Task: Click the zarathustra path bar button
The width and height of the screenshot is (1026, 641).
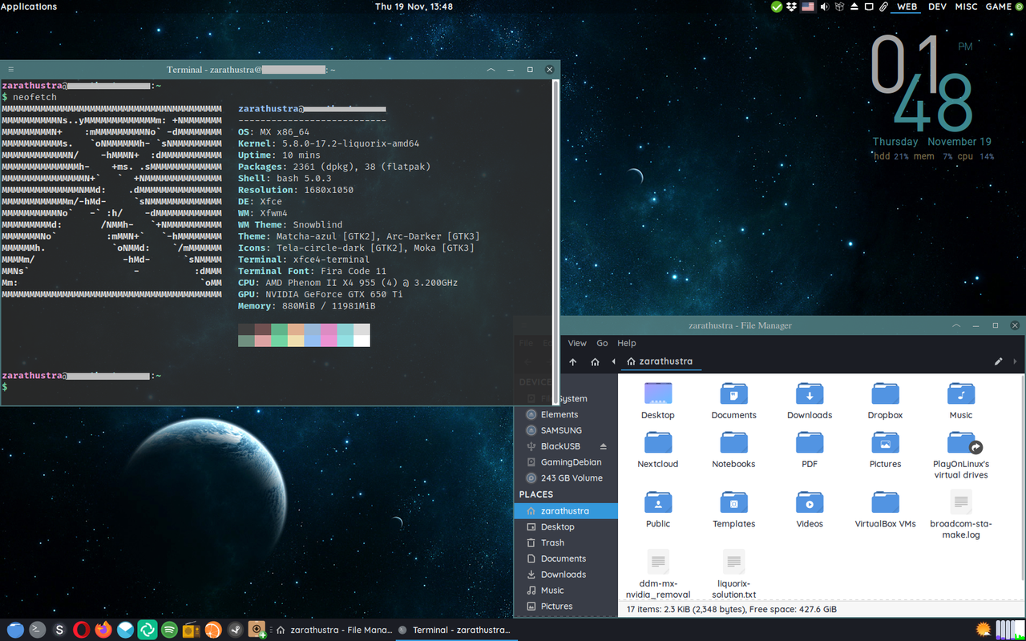Action: point(660,361)
